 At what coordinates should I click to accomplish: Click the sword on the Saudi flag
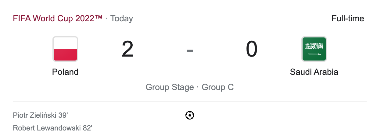(314, 54)
